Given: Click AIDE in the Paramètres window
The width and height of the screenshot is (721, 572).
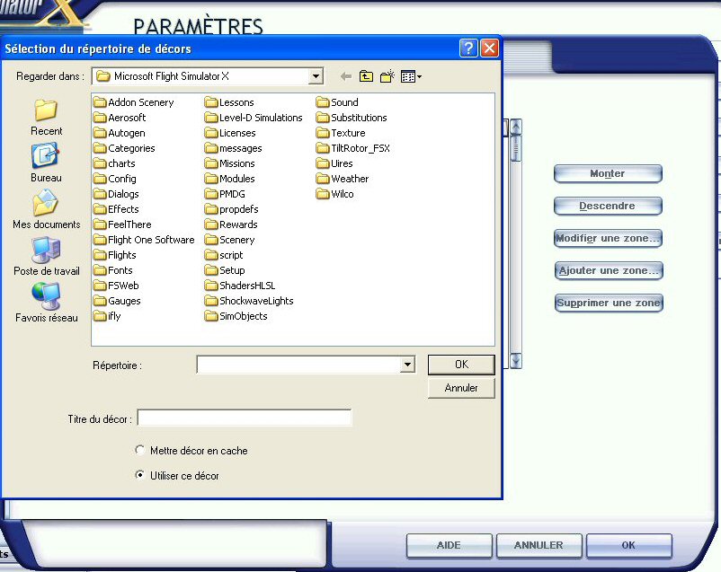Looking at the screenshot, I should [449, 545].
